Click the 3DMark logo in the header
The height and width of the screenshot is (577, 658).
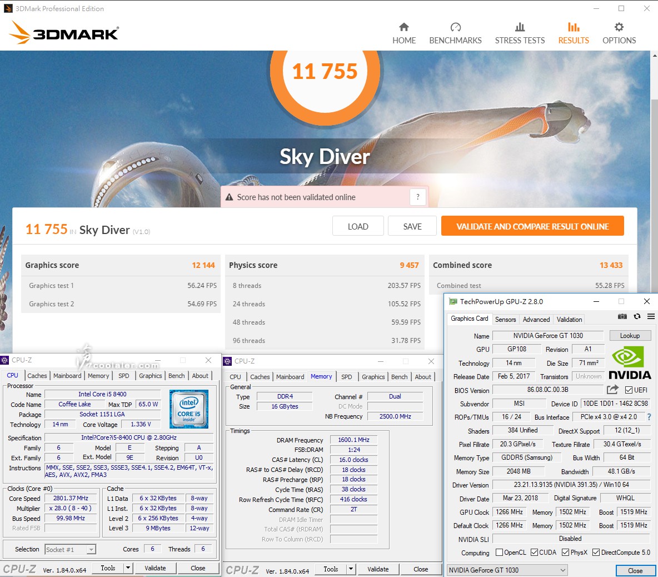point(64,33)
